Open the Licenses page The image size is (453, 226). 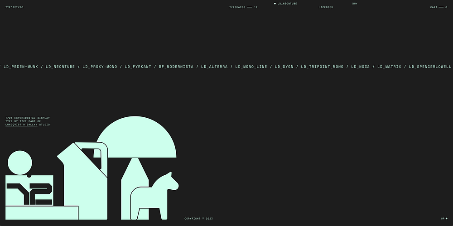point(326,7)
